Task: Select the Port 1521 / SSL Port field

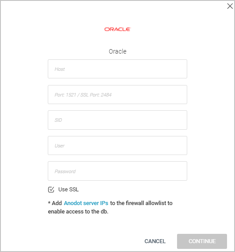Action: pyautogui.click(x=117, y=95)
